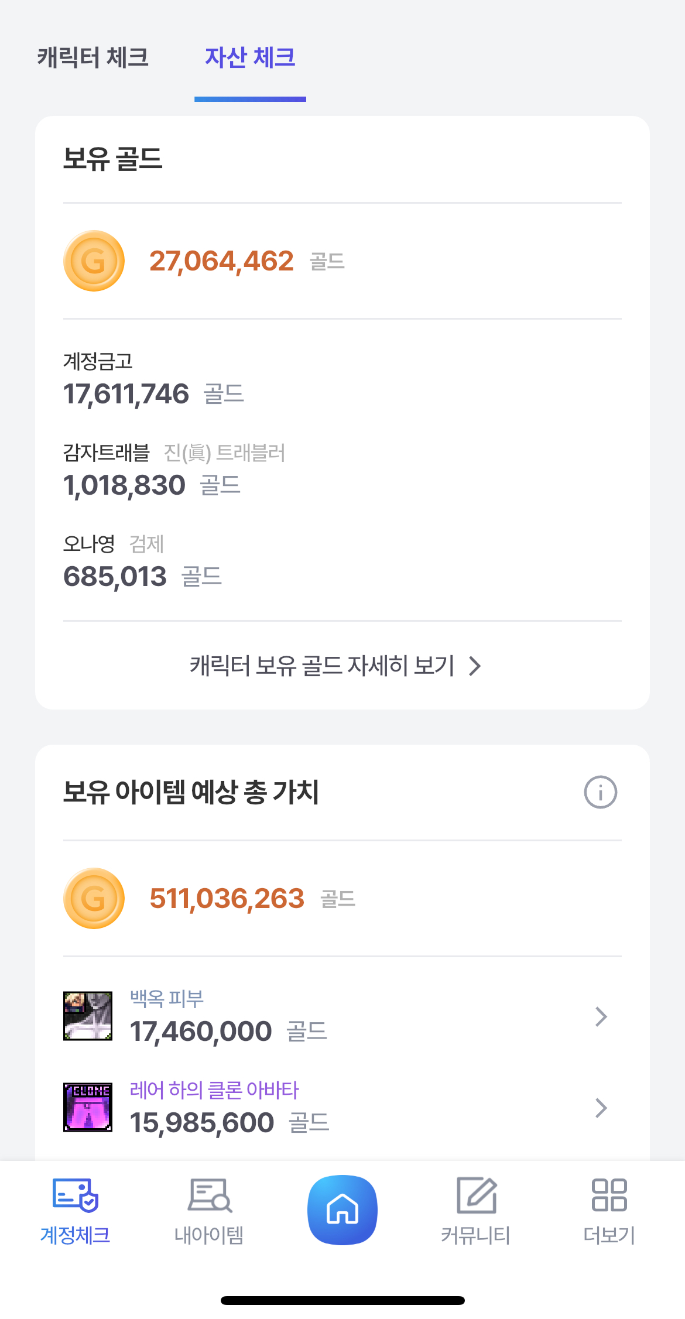
Task: Switch to the 캐릭터 체크 tab
Action: pyautogui.click(x=93, y=57)
